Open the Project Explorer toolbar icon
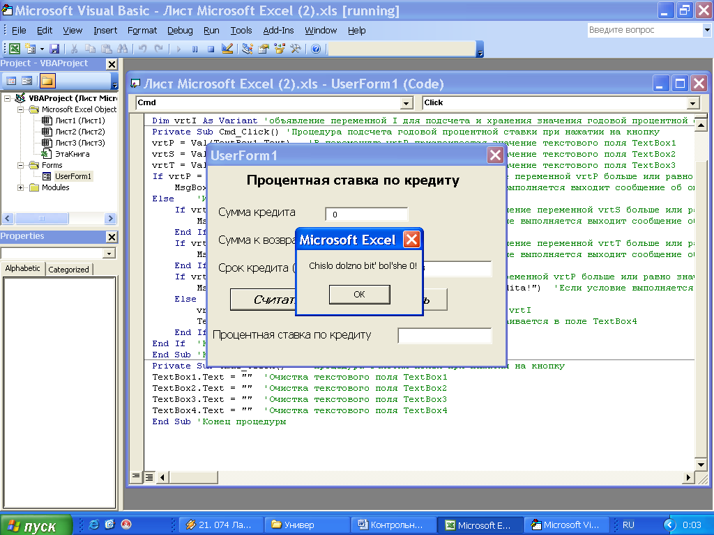The height and width of the screenshot is (535, 714). pos(248,49)
